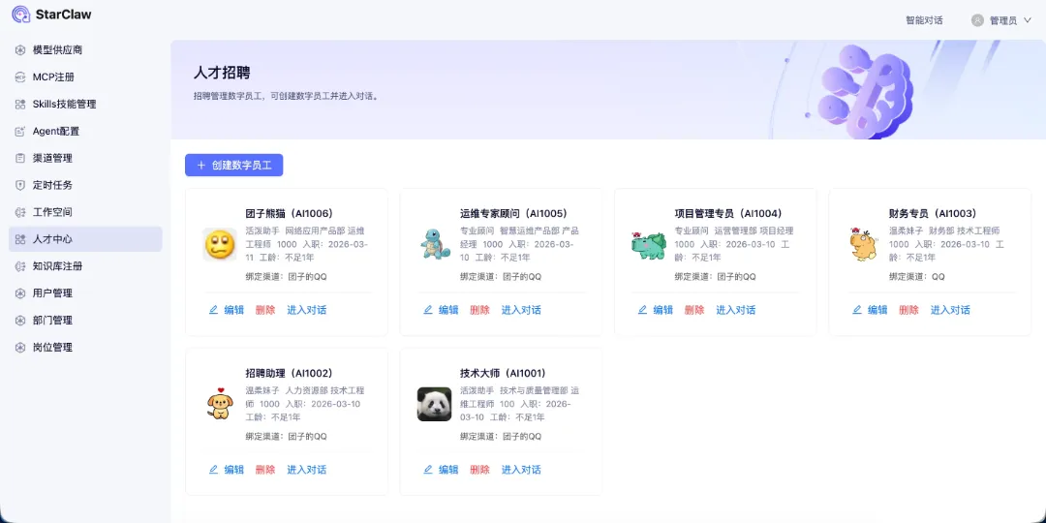This screenshot has height=523, width=1046.
Task: Click the StarClaw logo icon
Action: pyautogui.click(x=21, y=14)
